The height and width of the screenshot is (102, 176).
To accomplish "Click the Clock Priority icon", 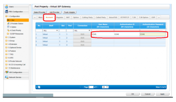I will click(x=8, y=30).
